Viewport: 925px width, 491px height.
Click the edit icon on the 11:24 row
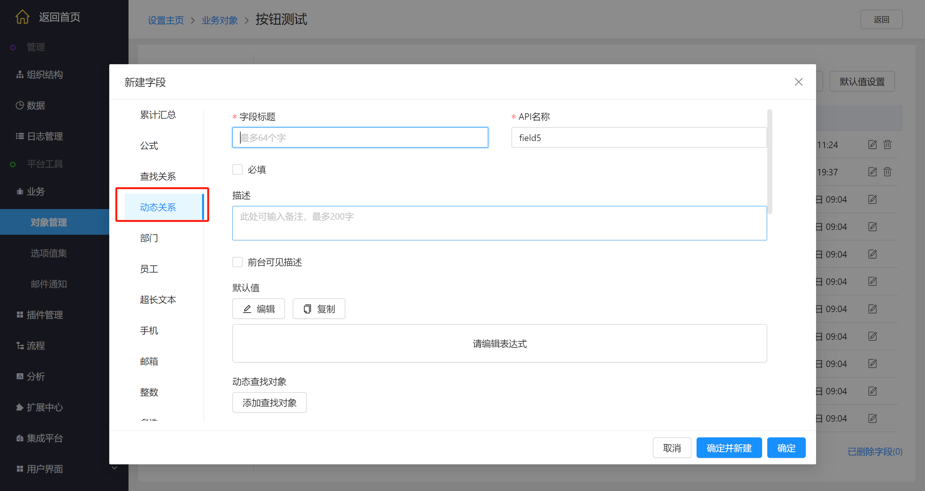(x=872, y=145)
